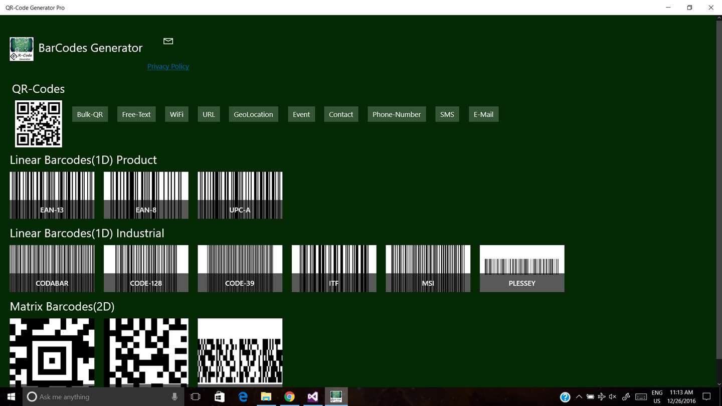Image resolution: width=722 pixels, height=406 pixels.
Task: Click the QR-Codes sample image
Action: pos(39,124)
